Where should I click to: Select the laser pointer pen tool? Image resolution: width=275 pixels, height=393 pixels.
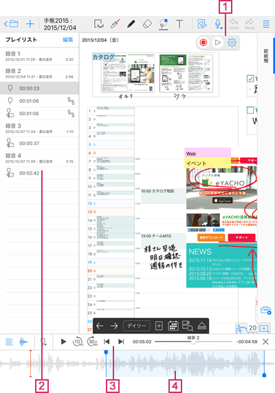pos(115,24)
